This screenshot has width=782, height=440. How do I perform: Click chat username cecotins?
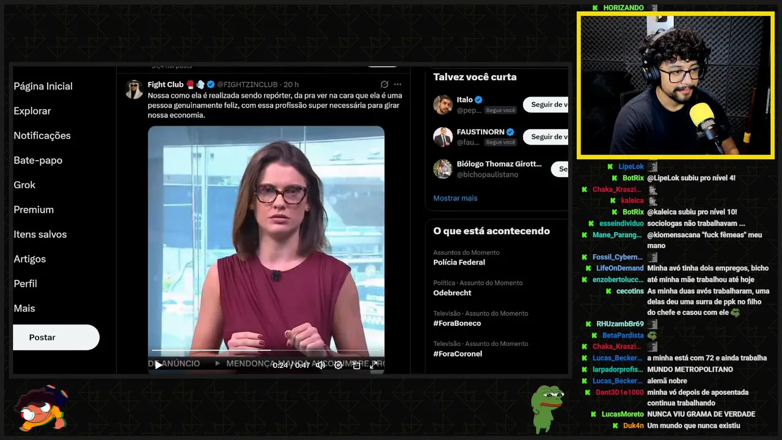tap(630, 291)
